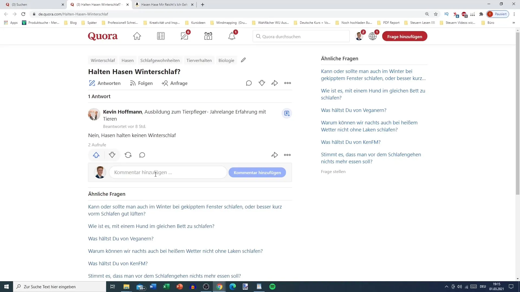Open lower link about heißem Wetter ohne Laken

pyautogui.click(x=175, y=251)
